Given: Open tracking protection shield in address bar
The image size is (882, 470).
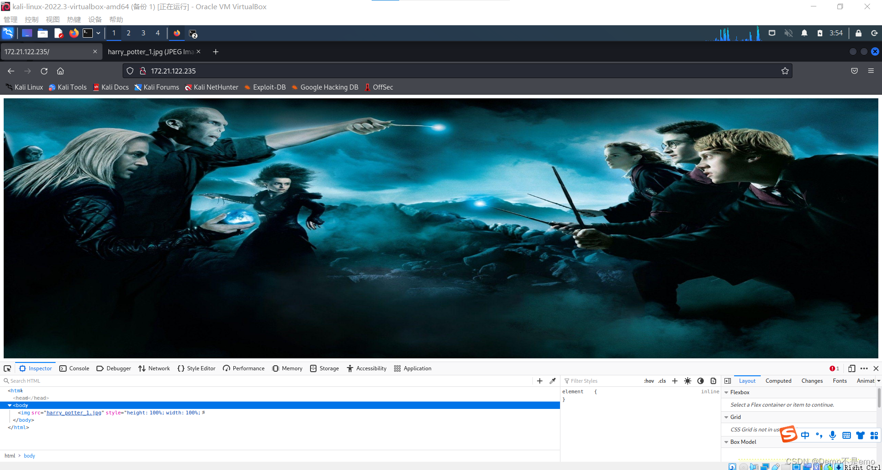Looking at the screenshot, I should coord(130,71).
